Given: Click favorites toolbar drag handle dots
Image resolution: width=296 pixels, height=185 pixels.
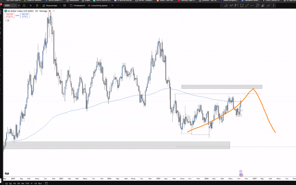Looking at the screenshot, I should 222,5.
